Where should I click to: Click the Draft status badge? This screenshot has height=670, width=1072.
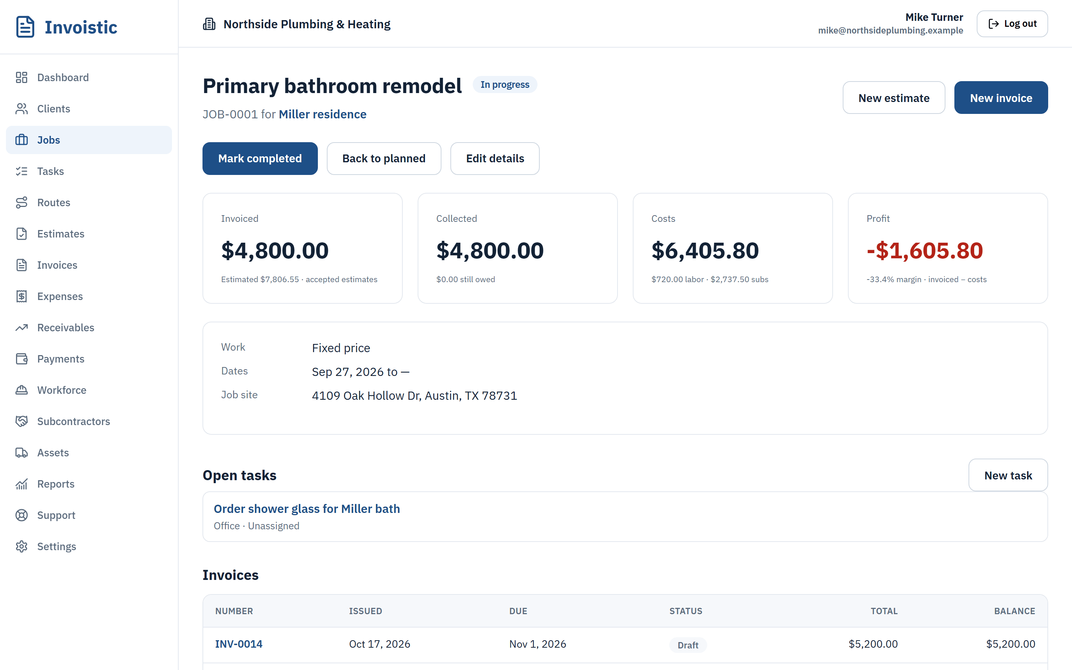(x=687, y=645)
